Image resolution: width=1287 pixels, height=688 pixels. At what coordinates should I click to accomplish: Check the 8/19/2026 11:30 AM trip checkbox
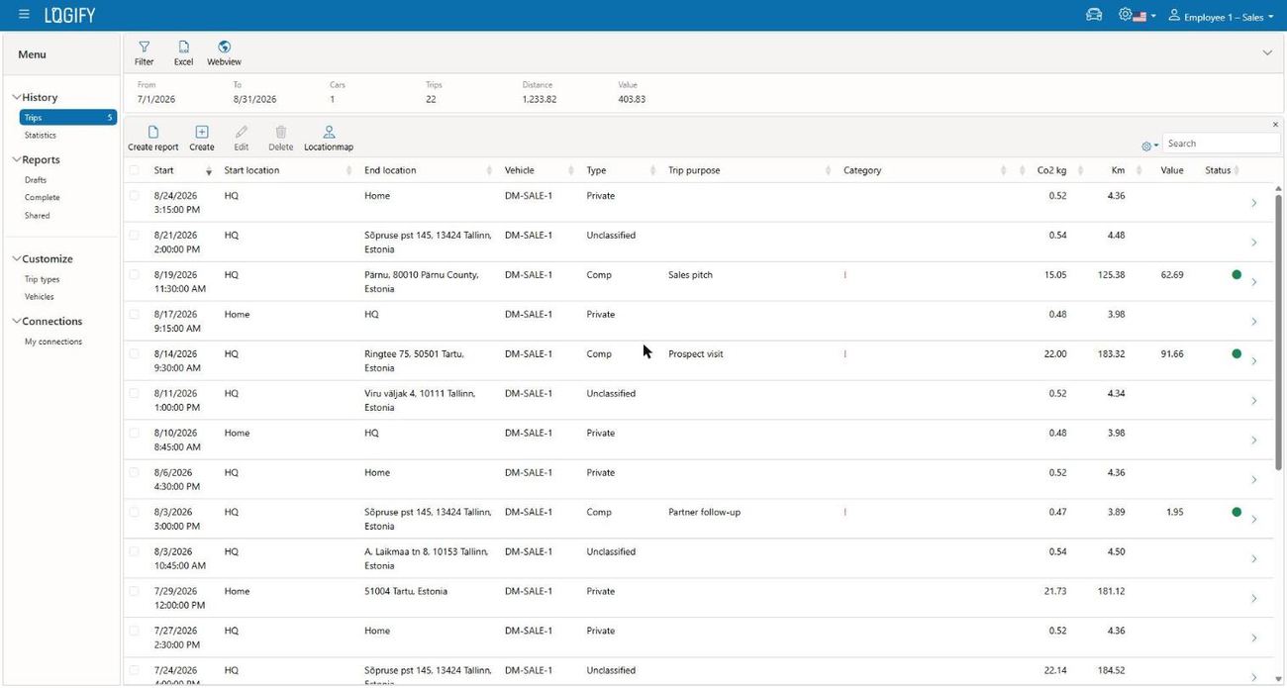pos(134,274)
